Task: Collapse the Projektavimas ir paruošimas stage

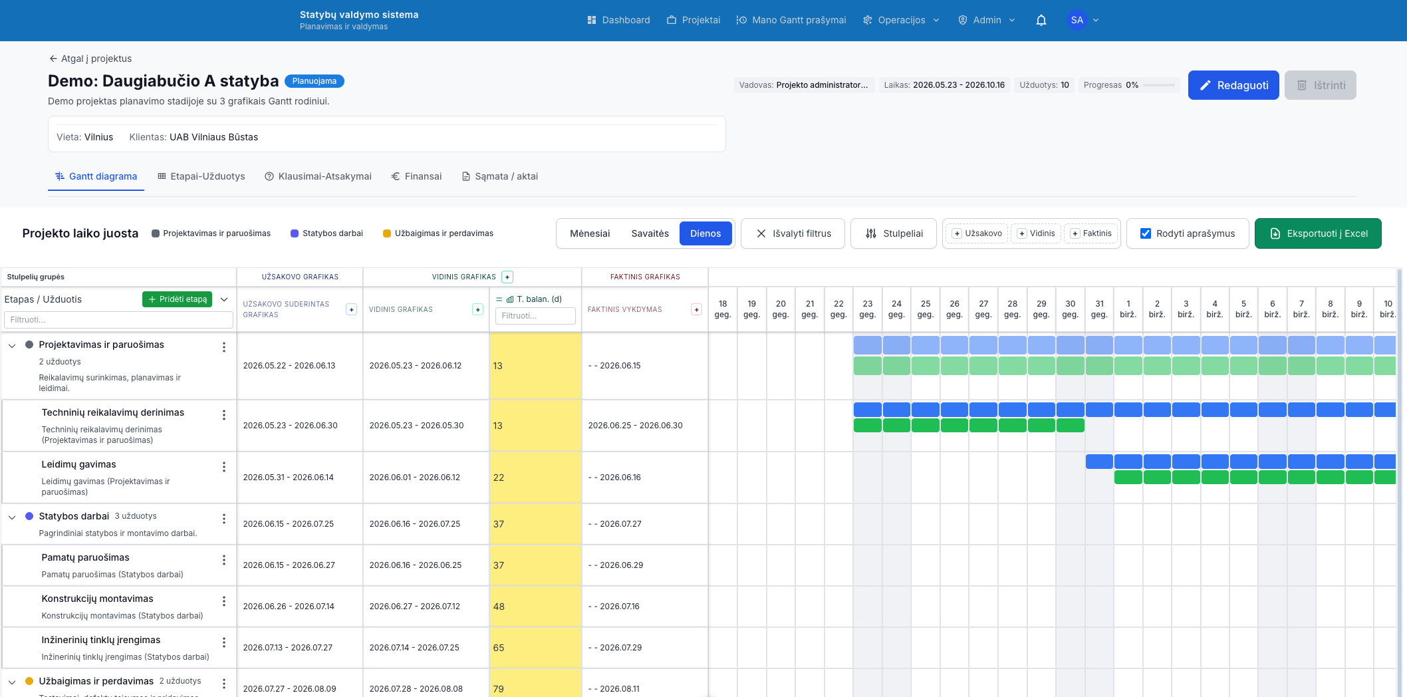Action: pyautogui.click(x=12, y=345)
